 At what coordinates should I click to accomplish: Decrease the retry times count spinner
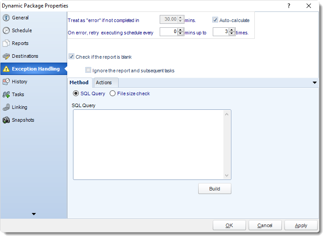tap(232, 34)
